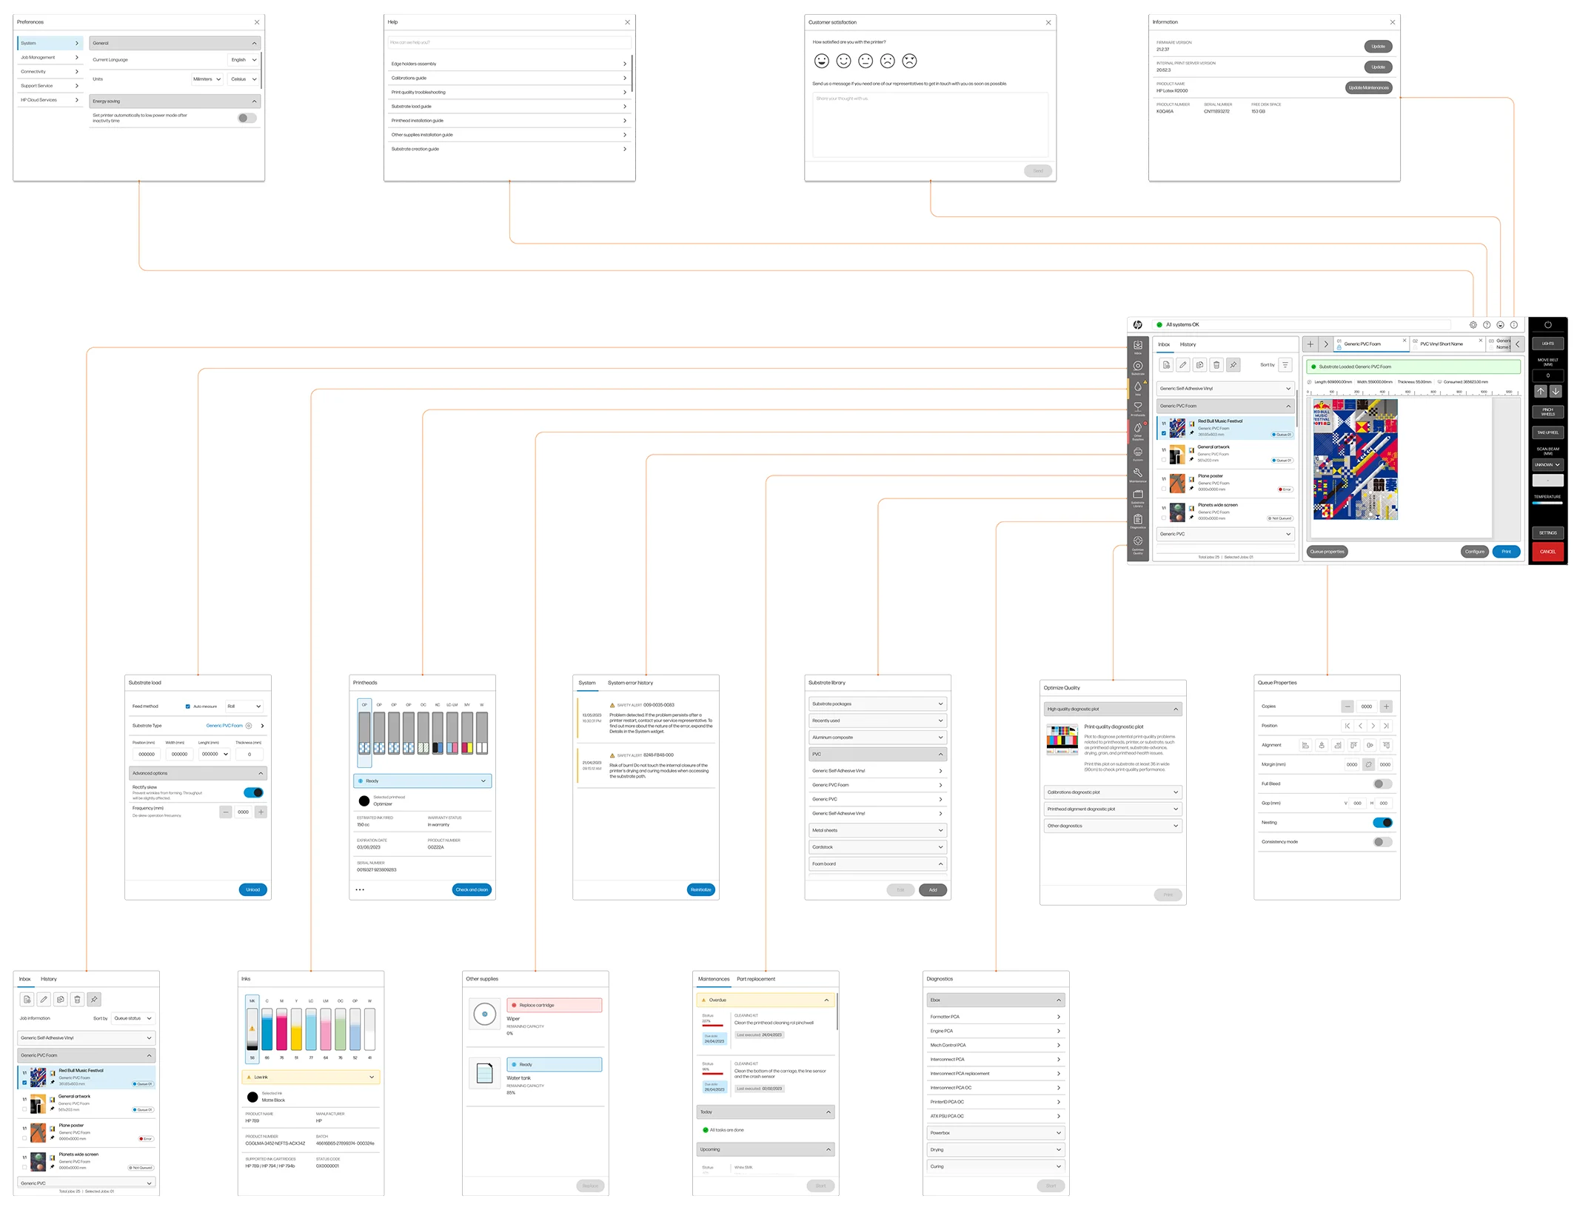The image size is (1580, 1210).
Task: Click the substrate load tool icon
Action: coord(1135,369)
